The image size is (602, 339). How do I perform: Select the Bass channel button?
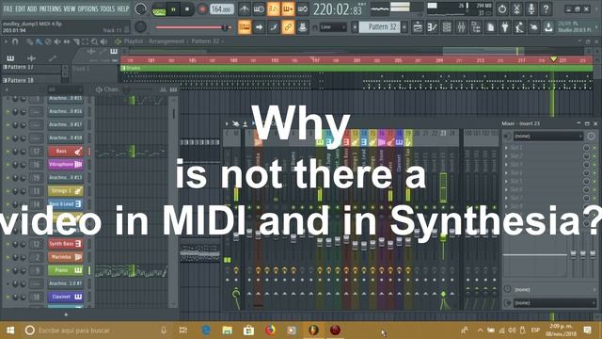point(66,151)
